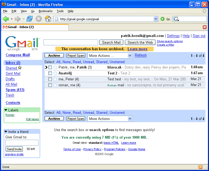This screenshot has height=171, width=209.
Task: Open the Tools menu
Action: point(60,11)
